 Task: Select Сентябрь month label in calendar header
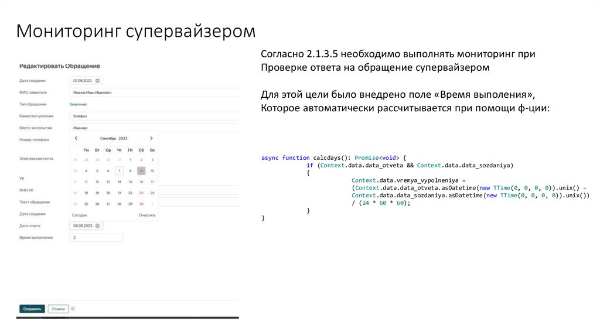tap(108, 139)
